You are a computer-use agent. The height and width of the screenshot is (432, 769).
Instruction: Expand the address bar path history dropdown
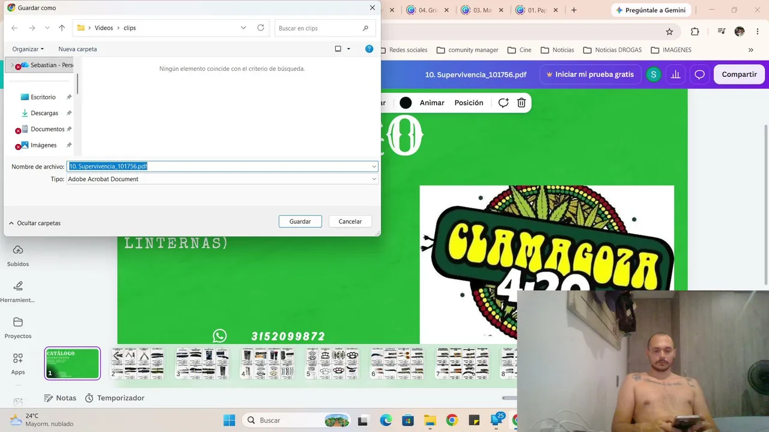click(x=243, y=28)
